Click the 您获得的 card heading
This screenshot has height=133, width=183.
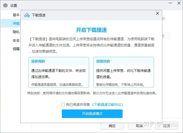click(38, 61)
